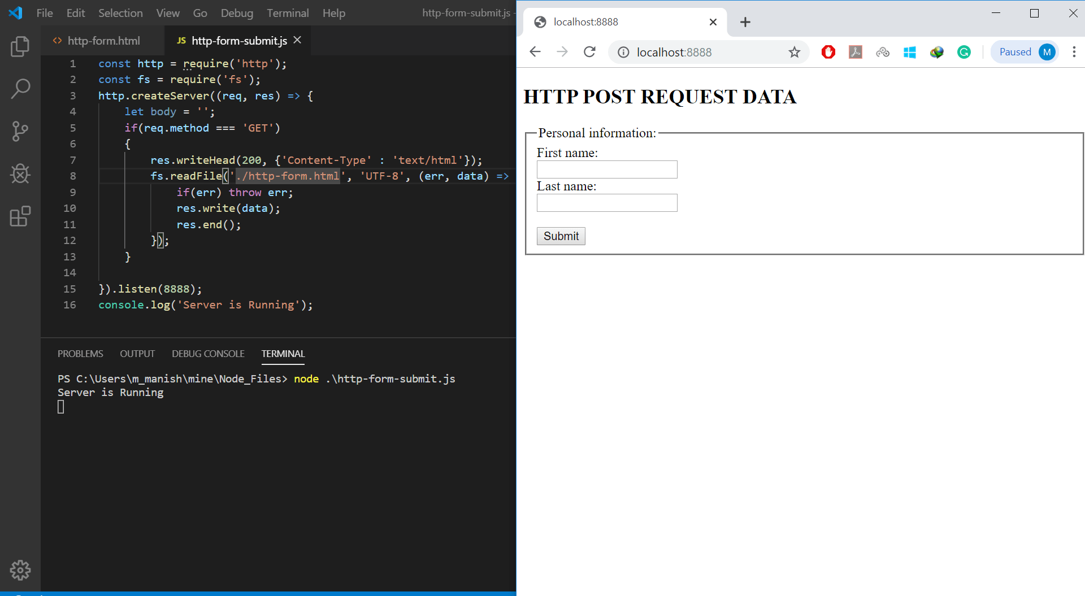Open the Adobe Acrobat extension
The image size is (1085, 596).
point(855,52)
